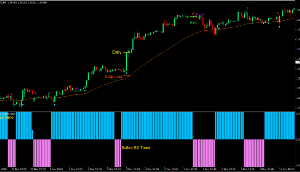Click the cyan up arrow below Stop Loss candle
Image resolution: width=300 pixels, height=172 pixels.
(126, 74)
